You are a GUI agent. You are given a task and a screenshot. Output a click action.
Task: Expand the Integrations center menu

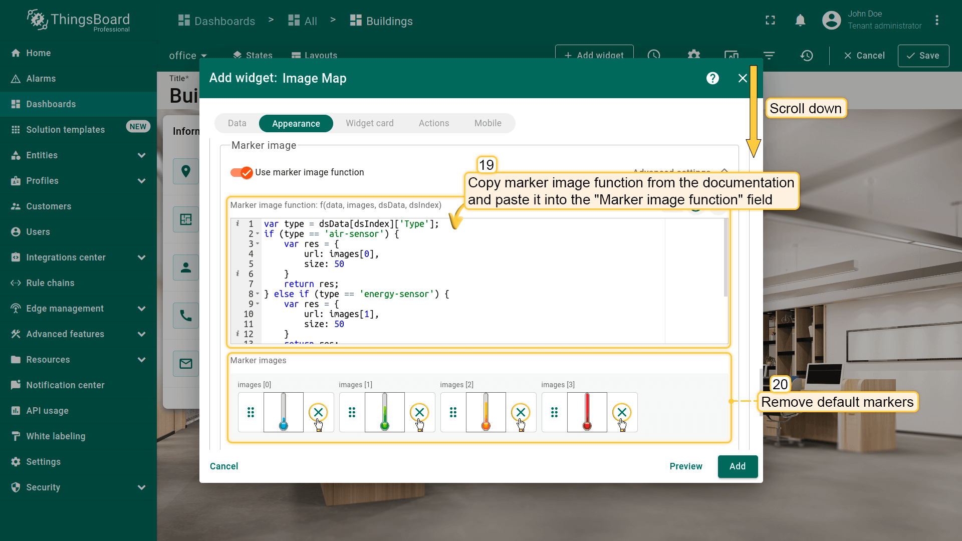pyautogui.click(x=142, y=257)
